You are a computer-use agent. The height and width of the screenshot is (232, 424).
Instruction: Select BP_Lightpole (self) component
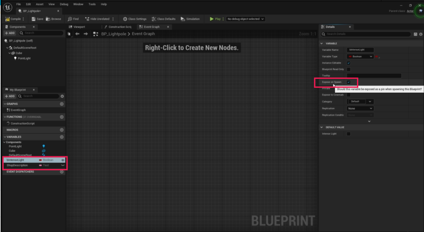[19, 41]
